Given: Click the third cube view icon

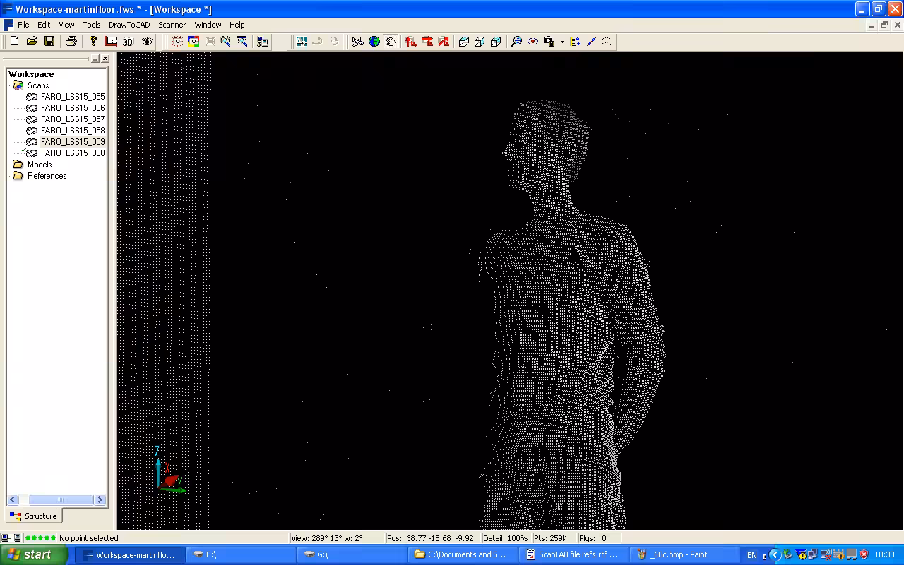Looking at the screenshot, I should (x=496, y=42).
